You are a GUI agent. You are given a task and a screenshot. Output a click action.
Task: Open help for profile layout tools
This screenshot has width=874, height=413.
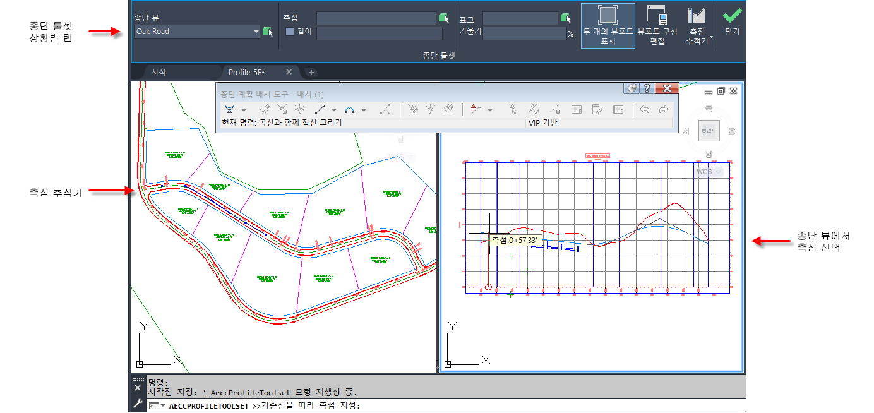(647, 88)
